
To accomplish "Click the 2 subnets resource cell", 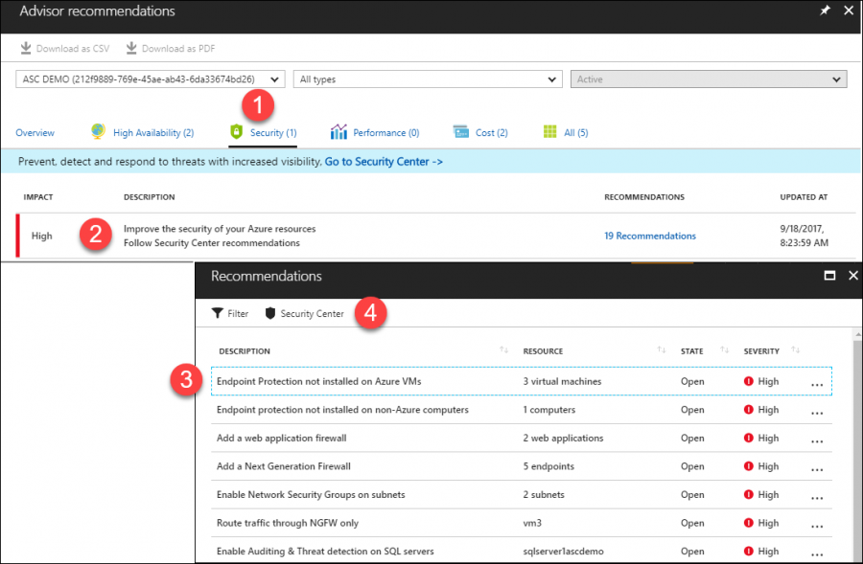I will (x=544, y=495).
